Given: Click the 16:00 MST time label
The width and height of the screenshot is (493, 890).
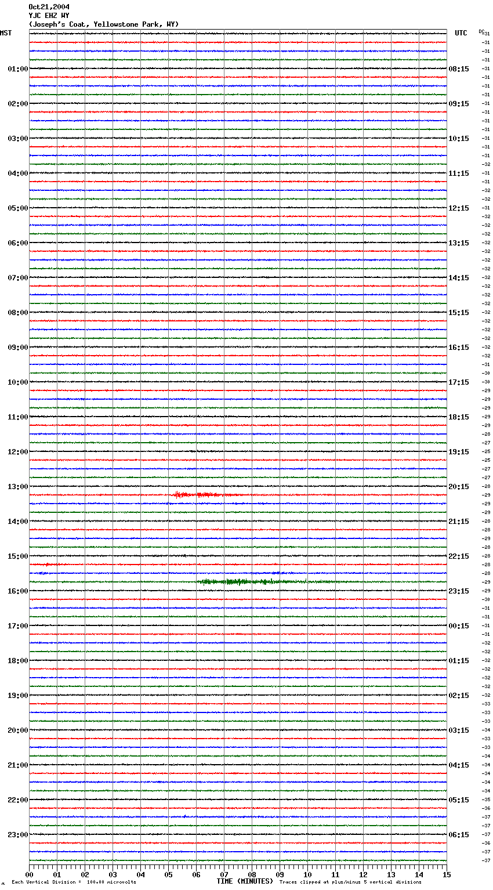Looking at the screenshot, I should pos(18,591).
